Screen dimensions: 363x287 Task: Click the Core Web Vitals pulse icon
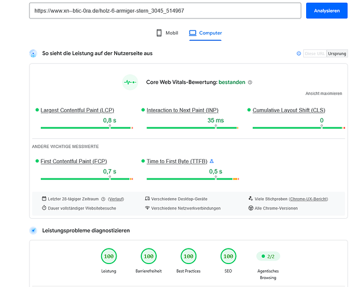(x=130, y=82)
